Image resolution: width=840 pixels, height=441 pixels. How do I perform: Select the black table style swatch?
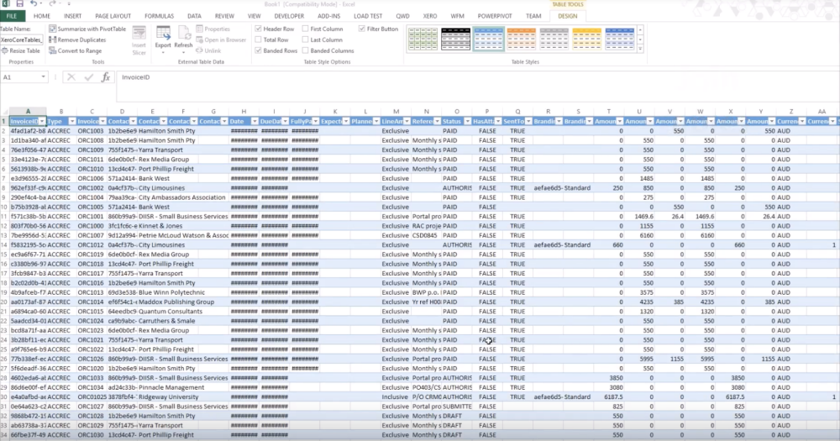456,39
